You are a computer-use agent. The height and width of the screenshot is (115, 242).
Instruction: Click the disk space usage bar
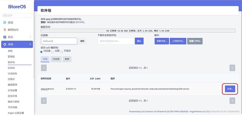pyautogui.click(x=138, y=31)
